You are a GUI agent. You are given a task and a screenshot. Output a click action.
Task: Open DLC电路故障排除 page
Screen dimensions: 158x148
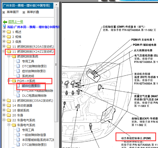(x=34, y=96)
